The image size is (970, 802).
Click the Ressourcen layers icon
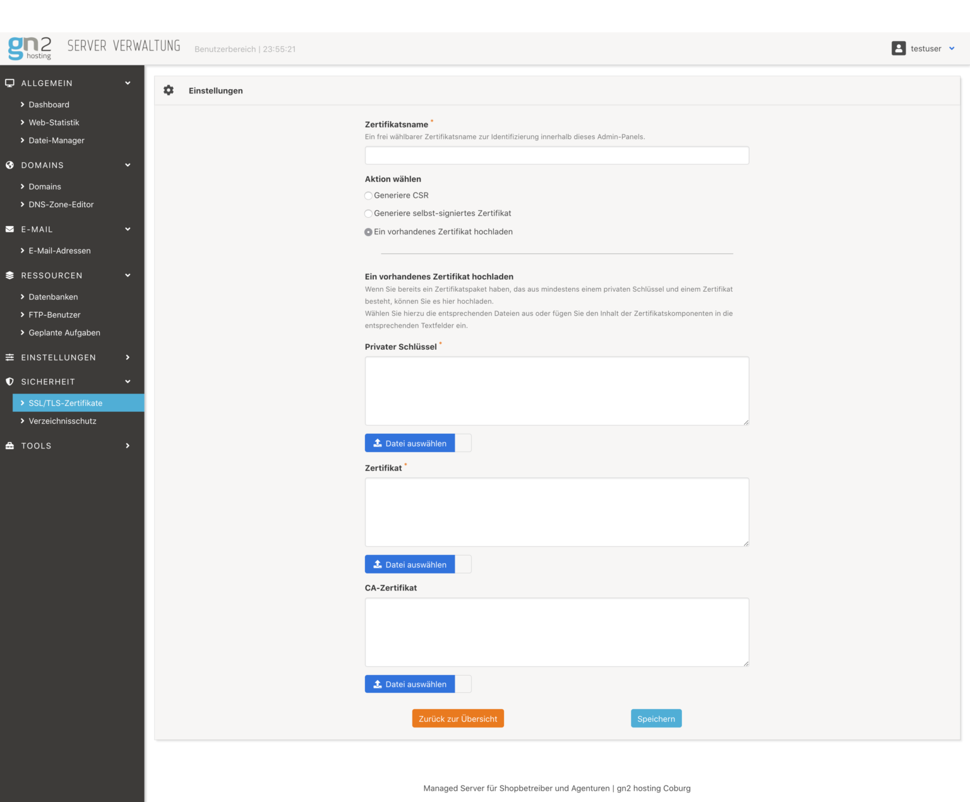[9, 275]
